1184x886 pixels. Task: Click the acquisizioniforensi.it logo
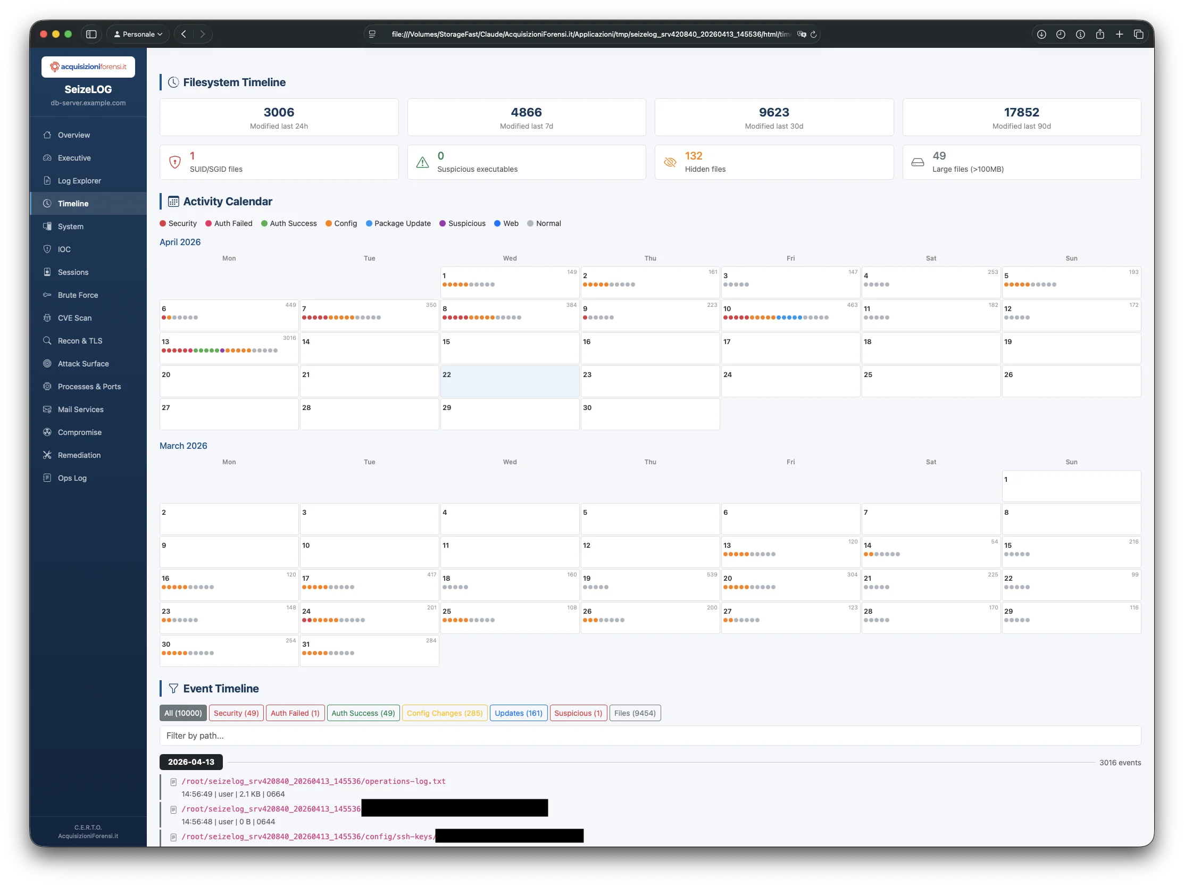coord(88,66)
